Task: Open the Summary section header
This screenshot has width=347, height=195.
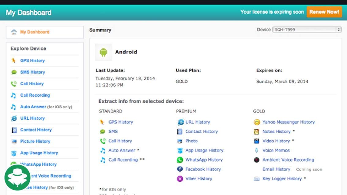Action: click(x=100, y=30)
